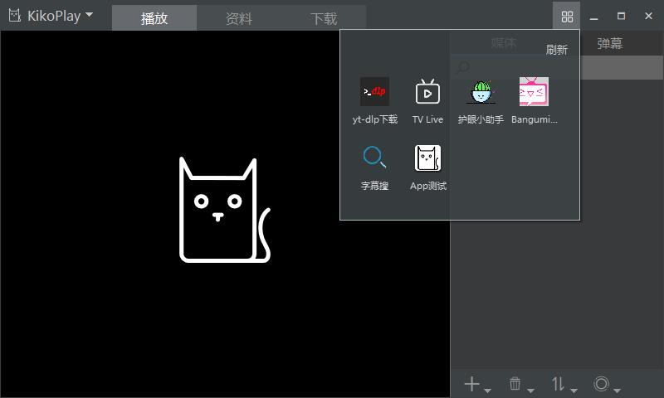Click the KikoPlay cat logo icon
Screen dimensions: 664x398
[x=14, y=16]
